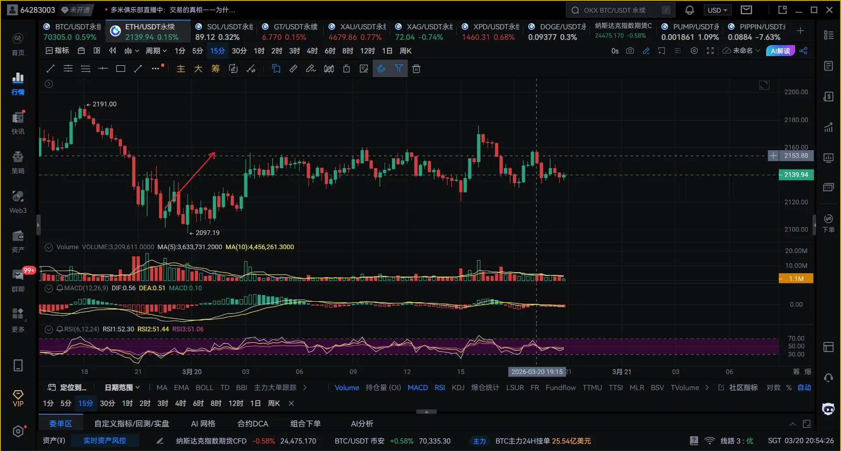Click the blue funnel filter icon
The height and width of the screenshot is (451, 841).
399,69
